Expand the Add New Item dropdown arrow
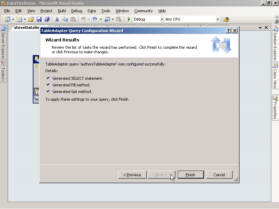This screenshot has width=279, height=209. [x=25, y=19]
